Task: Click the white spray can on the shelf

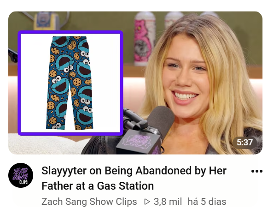Action: pos(173,20)
